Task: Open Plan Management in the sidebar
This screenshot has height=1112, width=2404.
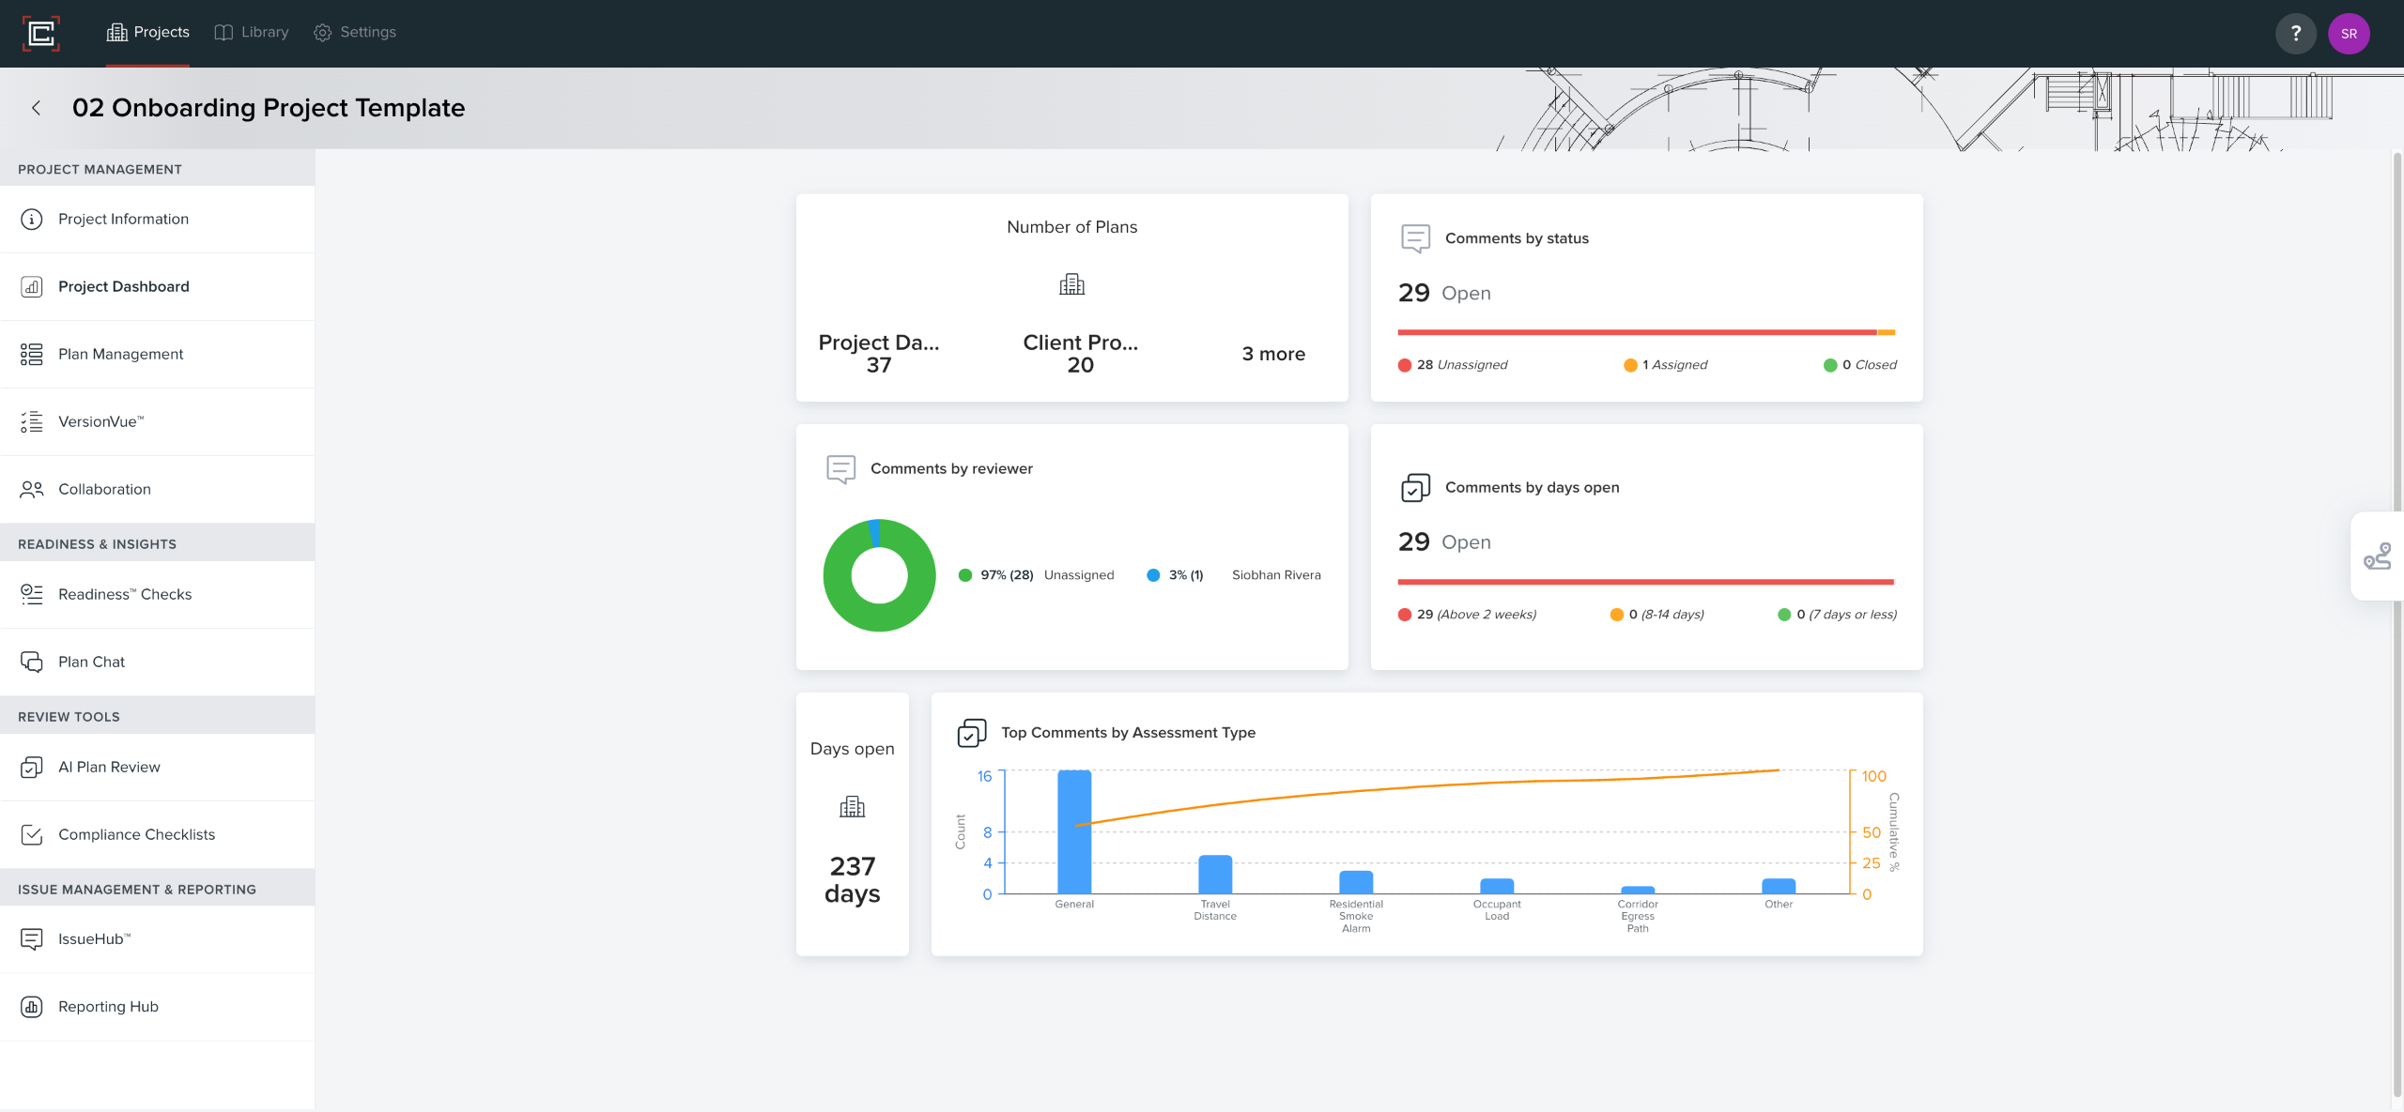Action: (x=120, y=354)
